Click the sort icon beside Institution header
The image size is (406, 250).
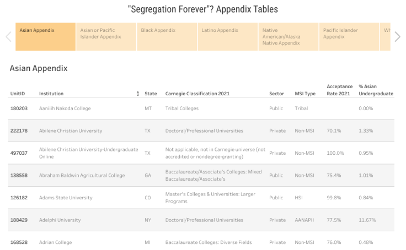tap(138, 94)
